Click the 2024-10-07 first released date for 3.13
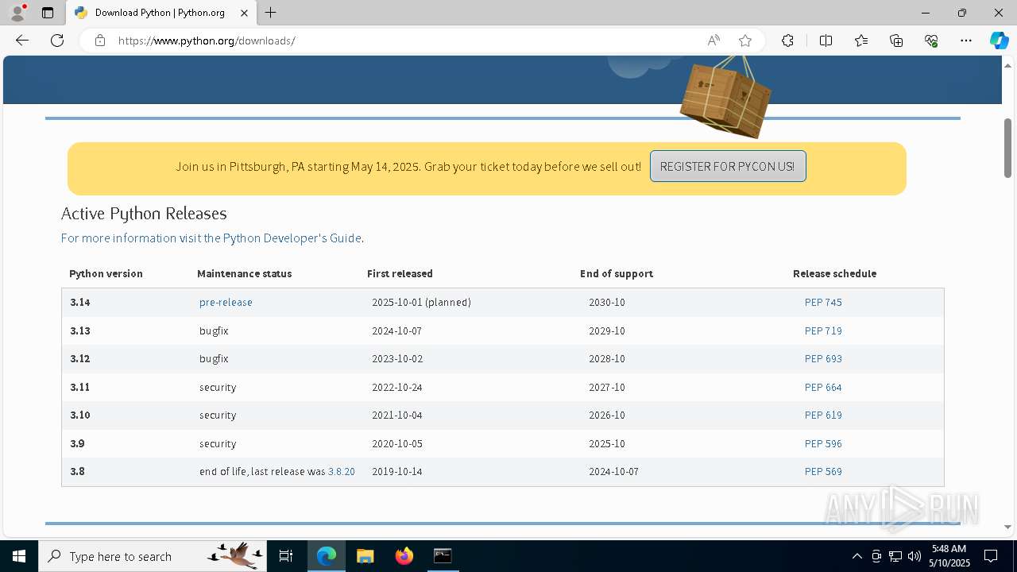The image size is (1017, 572). (397, 331)
